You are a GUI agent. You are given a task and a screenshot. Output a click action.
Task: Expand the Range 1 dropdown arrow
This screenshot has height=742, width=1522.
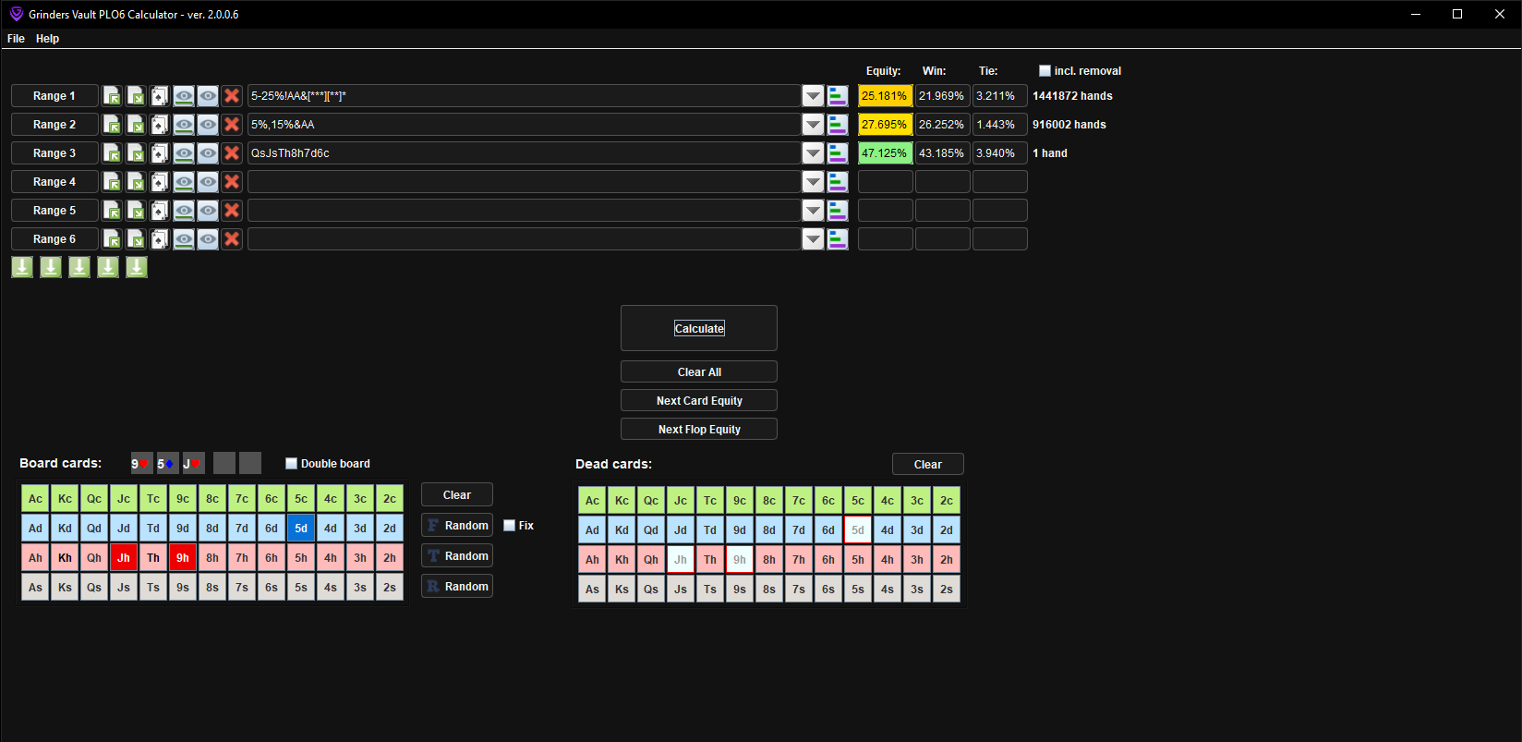tap(813, 96)
